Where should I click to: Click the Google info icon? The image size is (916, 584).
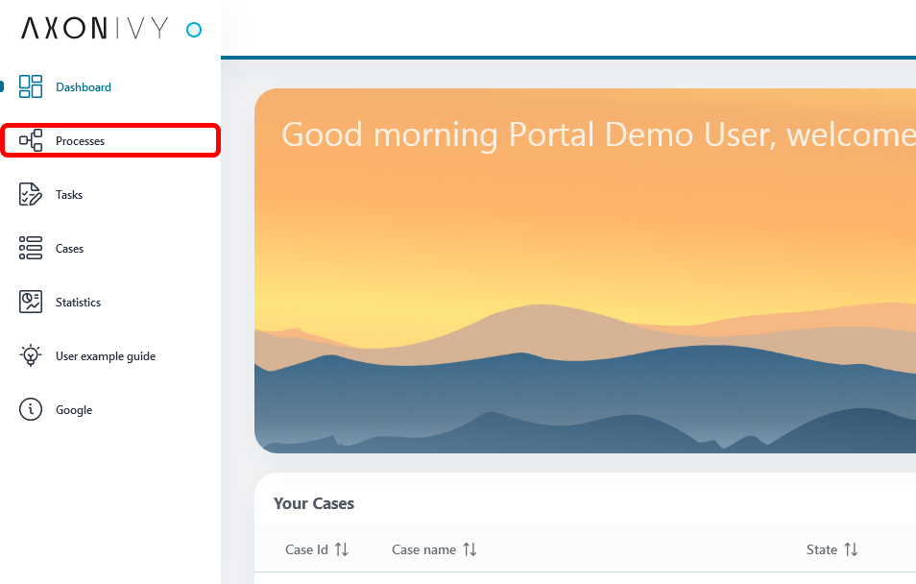pyautogui.click(x=31, y=409)
